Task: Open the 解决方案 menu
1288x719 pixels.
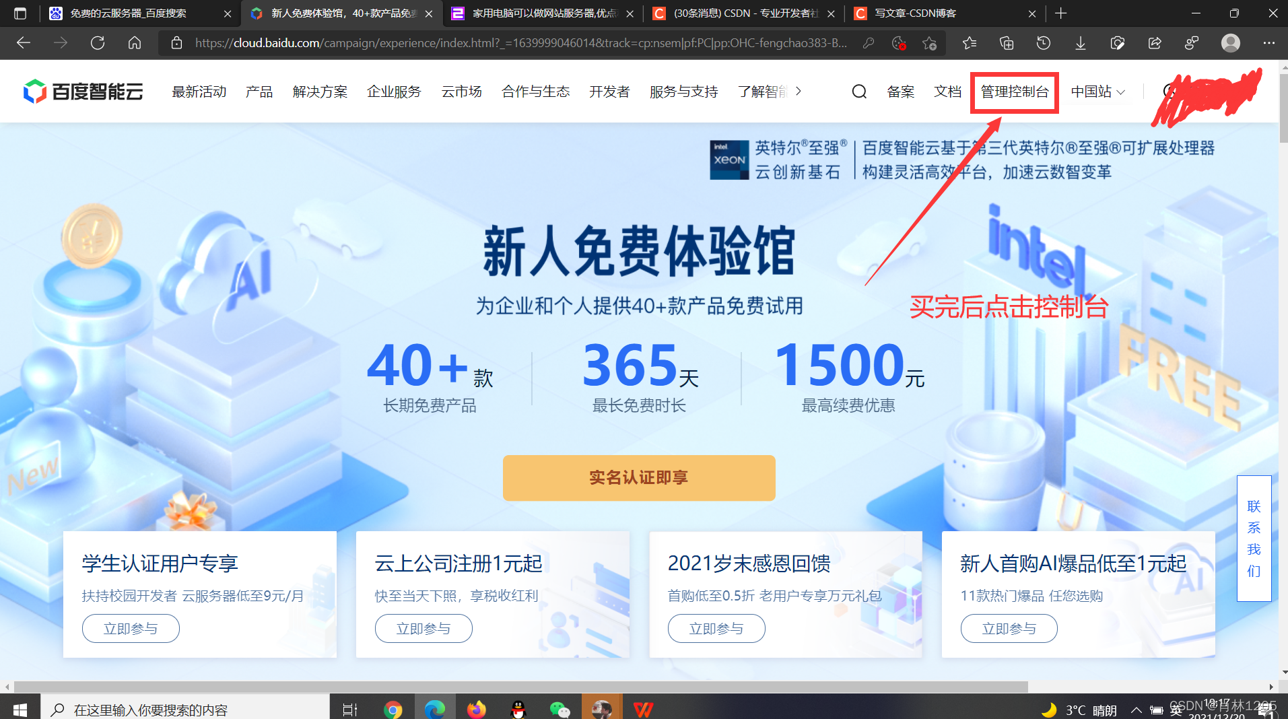Action: coord(320,92)
